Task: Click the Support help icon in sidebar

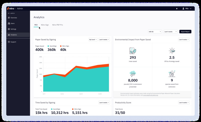Action: pyautogui.click(x=9, y=42)
